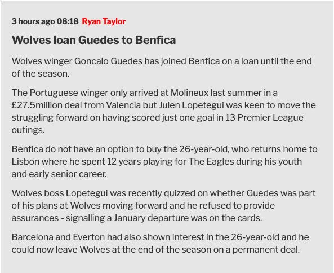The width and height of the screenshot is (334, 273).
Task: Click the '3 hours ago 08:18' timestamp
Action: (45, 21)
